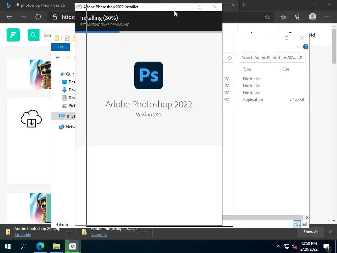Viewport: 337px width, 253px height.
Task: Open Documents in the navigation pane
Action: pyautogui.click(x=68, y=98)
